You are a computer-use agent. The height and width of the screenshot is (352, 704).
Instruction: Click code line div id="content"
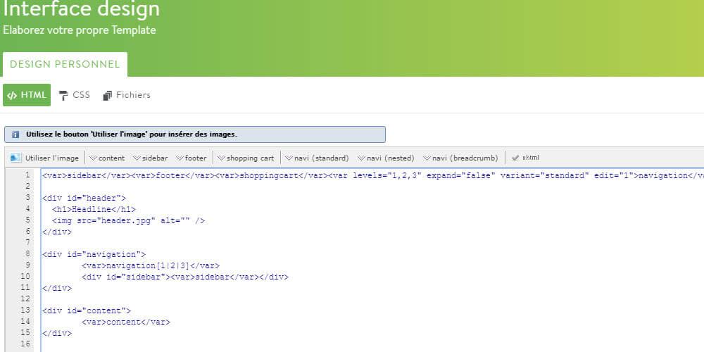click(87, 310)
